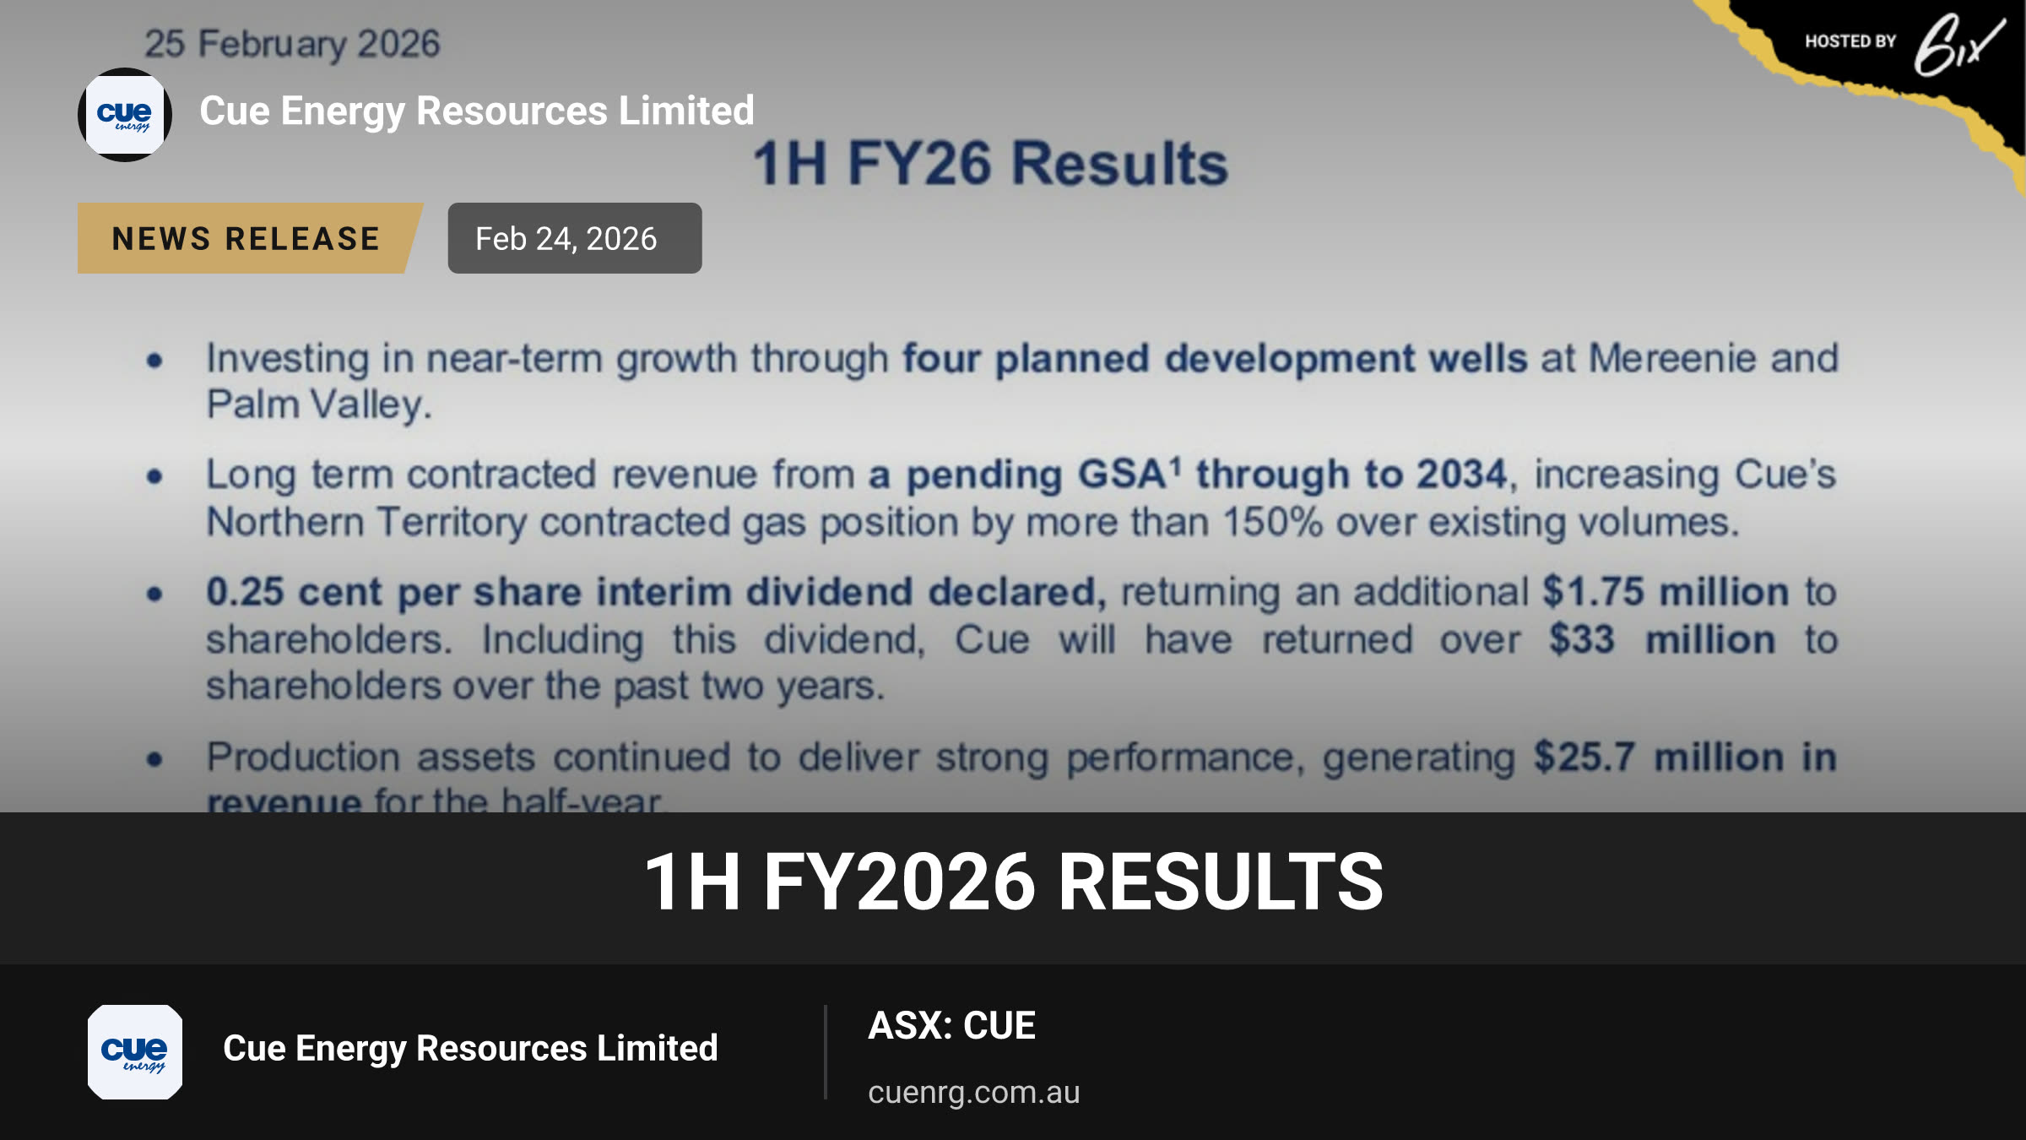
Task: Click the round Cue Energy logo at top
Action: click(x=125, y=115)
